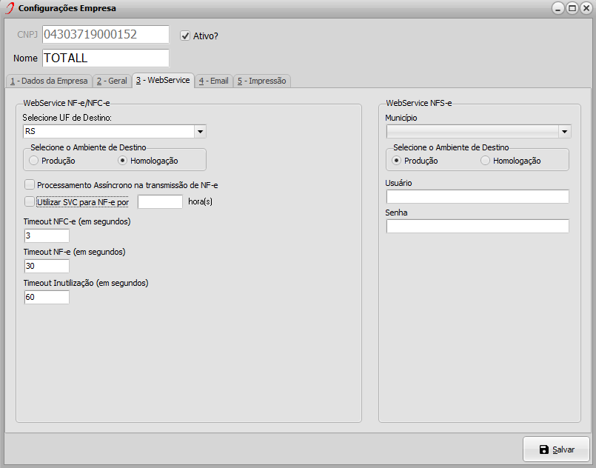Screen dimensions: 596x468
Task: Click inside the Nome field showing TOTALL
Action: 104,57
